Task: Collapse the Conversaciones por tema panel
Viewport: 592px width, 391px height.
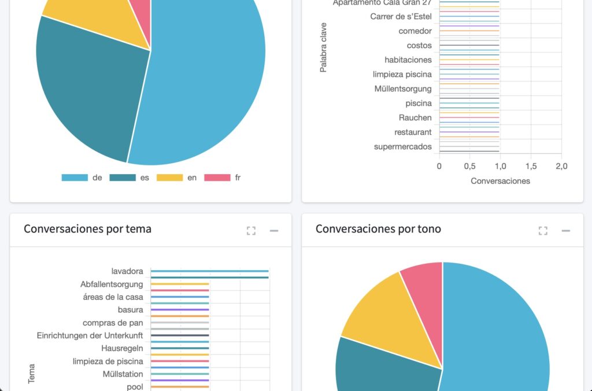Action: pos(274,231)
